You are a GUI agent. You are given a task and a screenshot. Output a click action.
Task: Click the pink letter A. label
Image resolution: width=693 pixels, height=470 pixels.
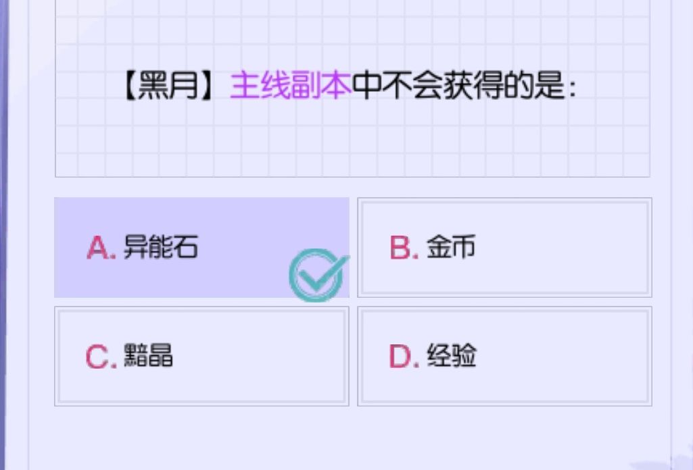[x=101, y=249]
